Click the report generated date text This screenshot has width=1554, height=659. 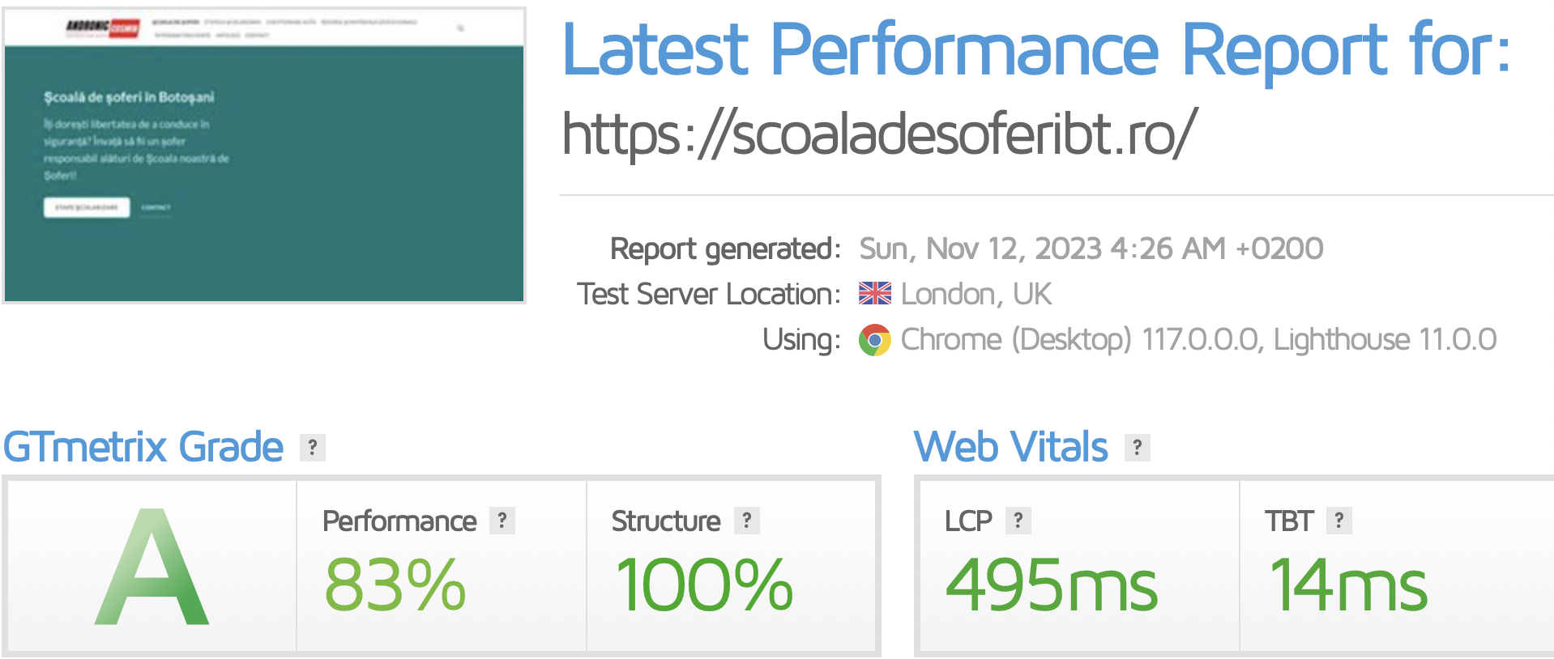pyautogui.click(x=1091, y=249)
